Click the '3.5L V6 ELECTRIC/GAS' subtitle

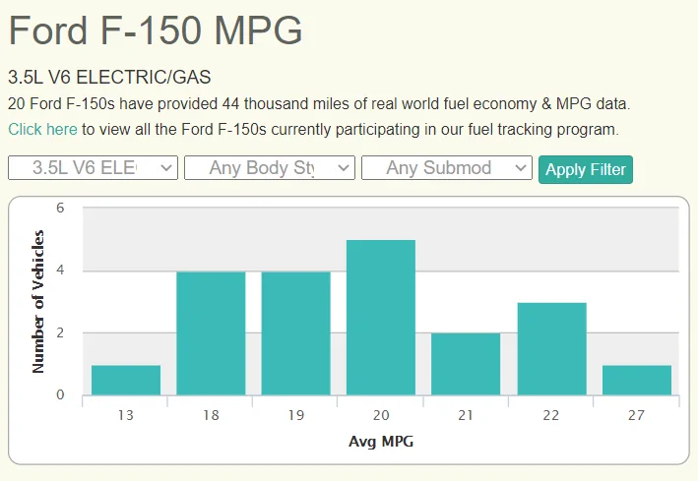pos(109,78)
